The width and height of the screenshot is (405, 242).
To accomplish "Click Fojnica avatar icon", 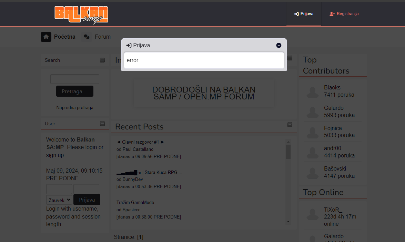I will [313, 132].
